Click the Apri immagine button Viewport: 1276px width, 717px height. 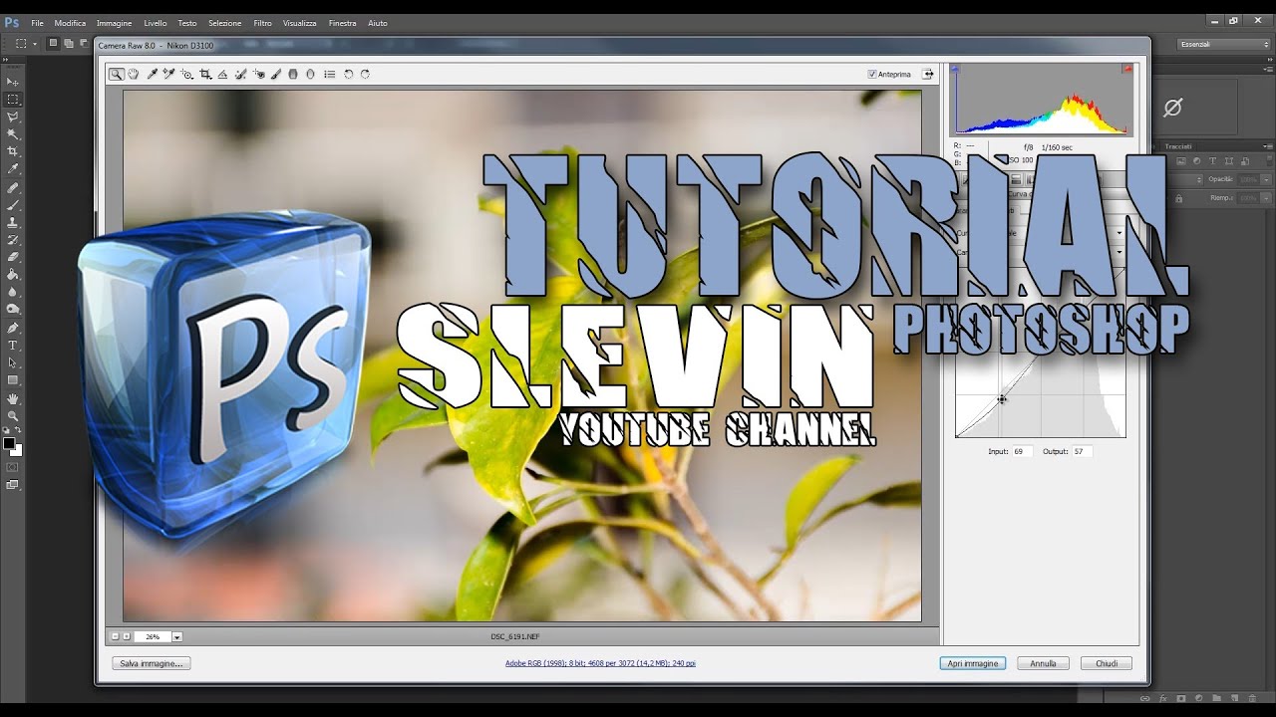pos(973,663)
